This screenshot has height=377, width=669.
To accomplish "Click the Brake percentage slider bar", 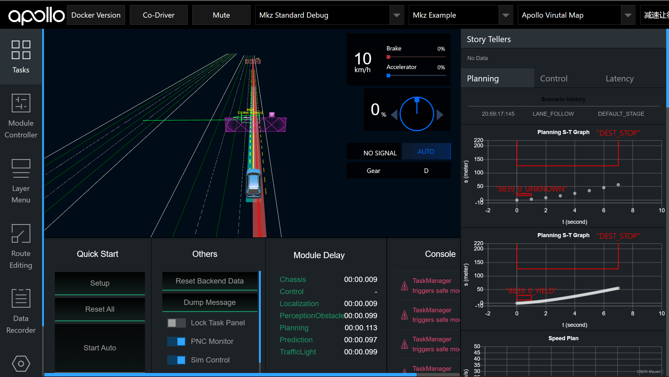I will (x=416, y=57).
